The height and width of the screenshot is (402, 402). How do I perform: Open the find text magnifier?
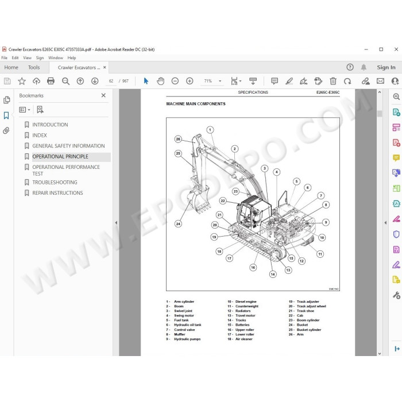point(65,82)
